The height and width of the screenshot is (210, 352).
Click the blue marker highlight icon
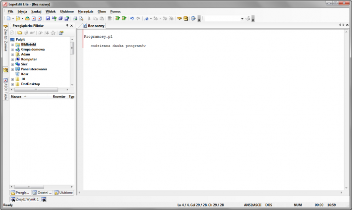146,19
